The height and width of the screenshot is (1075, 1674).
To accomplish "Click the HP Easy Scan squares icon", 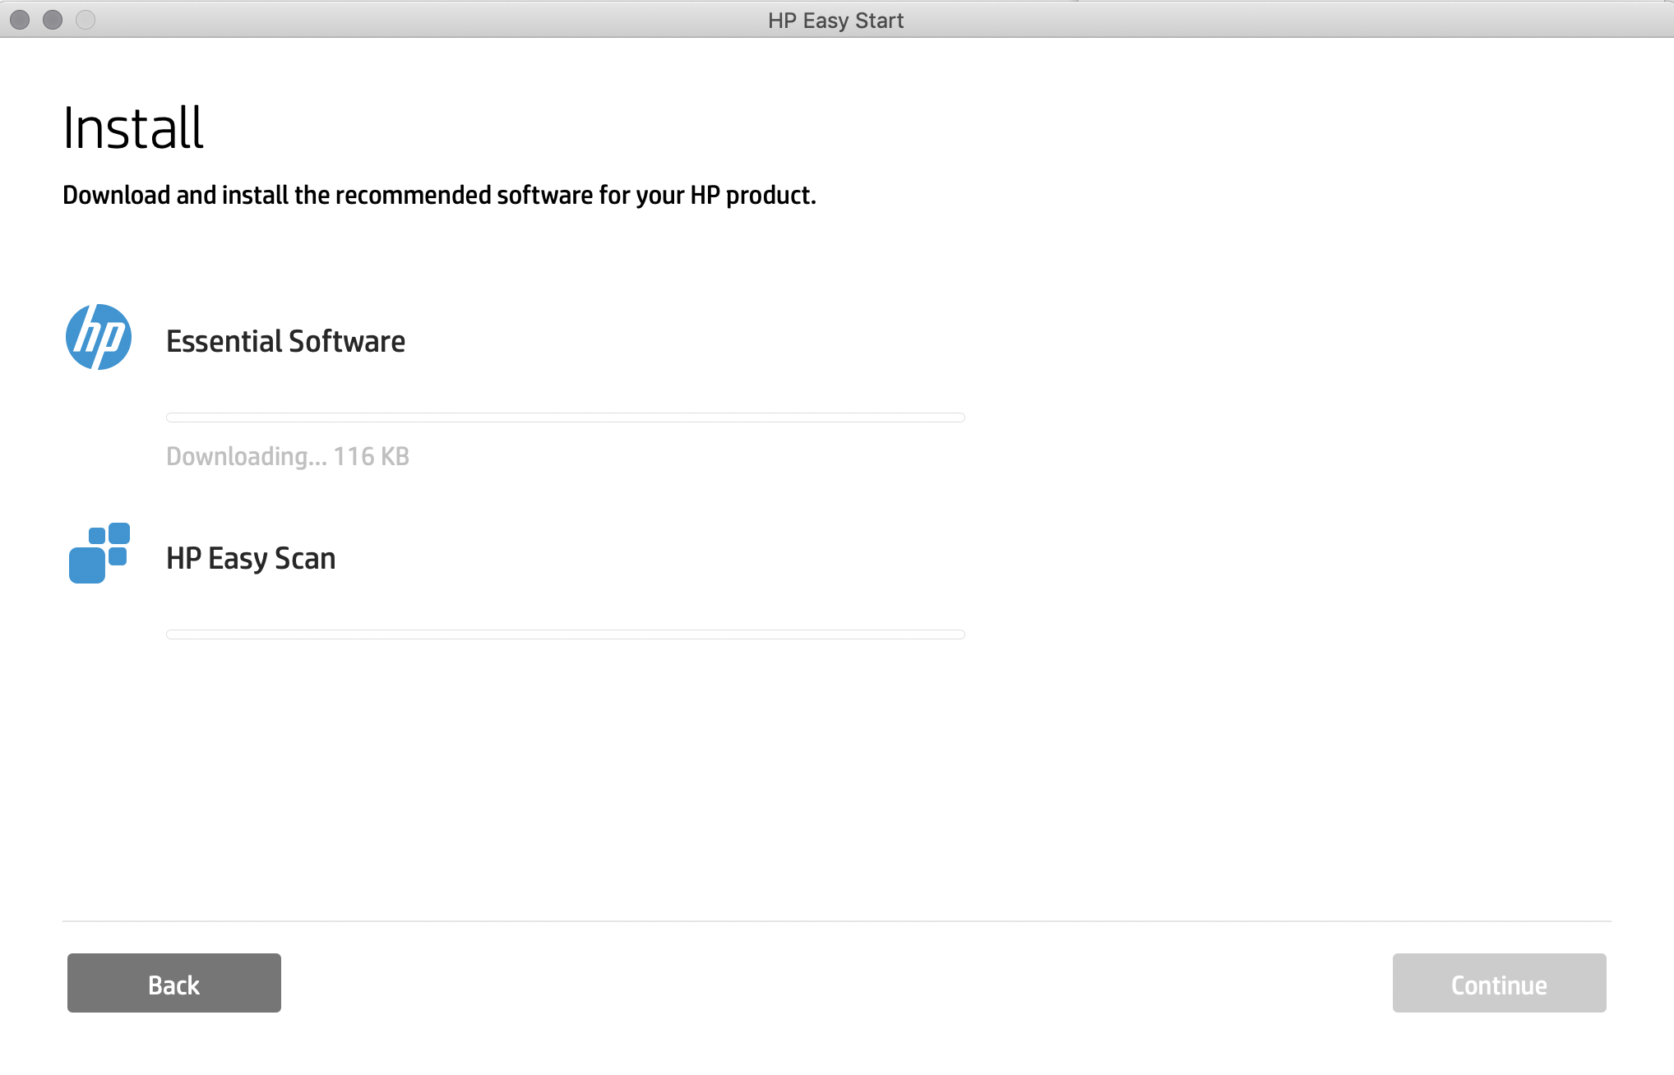I will coord(99,553).
